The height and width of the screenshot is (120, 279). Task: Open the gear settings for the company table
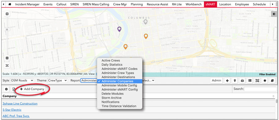pyautogui.click(x=6, y=89)
